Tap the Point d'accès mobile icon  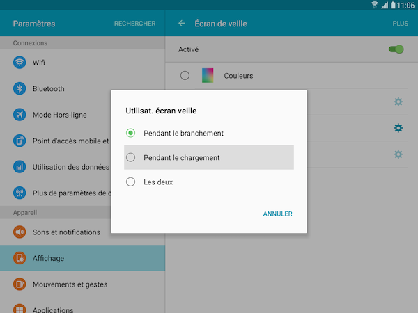(20, 141)
